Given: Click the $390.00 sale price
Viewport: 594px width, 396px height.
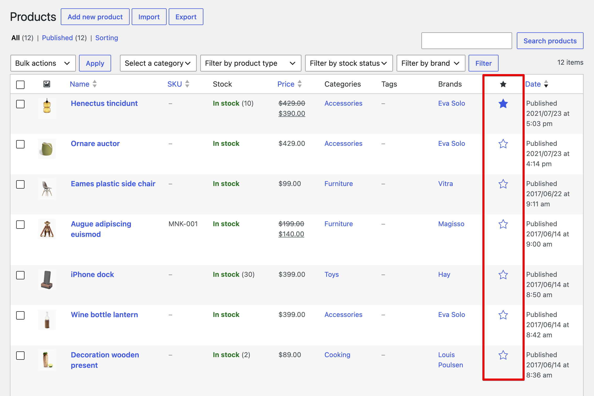Looking at the screenshot, I should click(292, 113).
